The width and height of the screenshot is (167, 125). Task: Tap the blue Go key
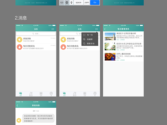95,3
